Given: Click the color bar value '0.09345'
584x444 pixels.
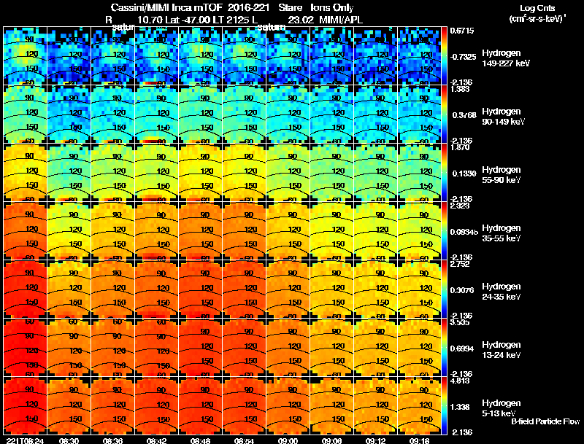Looking at the screenshot, I should click(464, 232).
